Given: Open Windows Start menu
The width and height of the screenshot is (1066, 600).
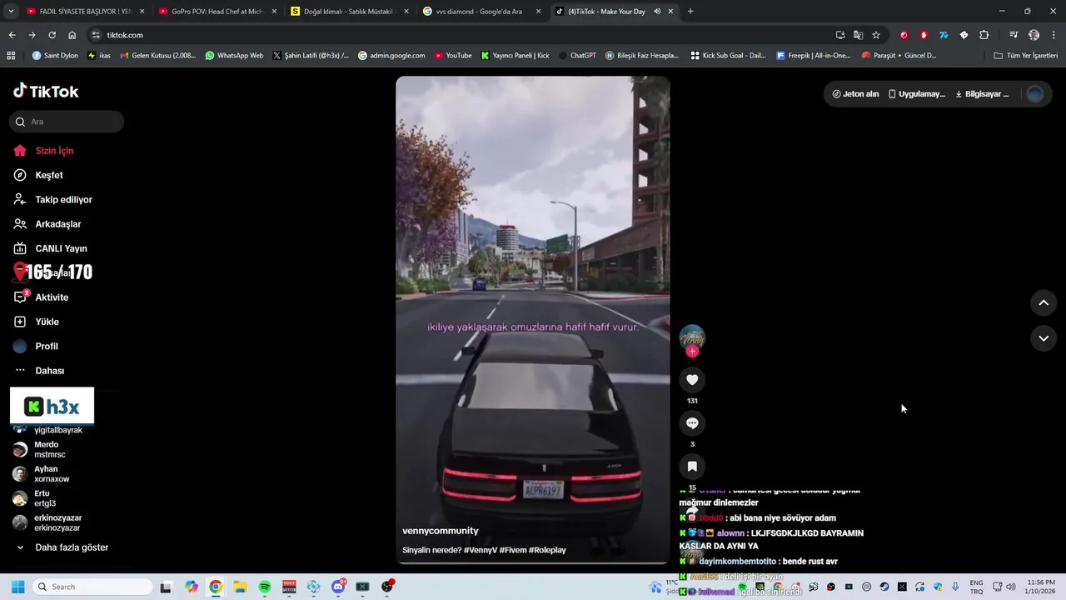Looking at the screenshot, I should coord(17,587).
